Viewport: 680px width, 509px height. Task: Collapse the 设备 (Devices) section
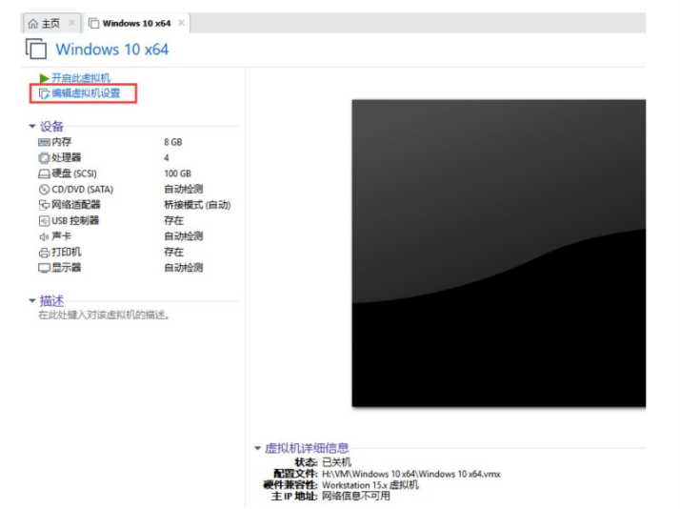point(32,127)
